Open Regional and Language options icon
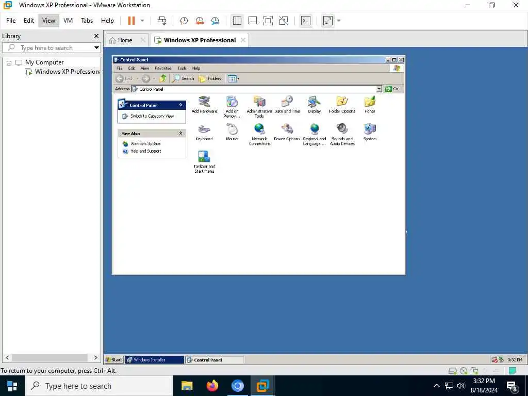This screenshot has width=528, height=396. pyautogui.click(x=315, y=135)
